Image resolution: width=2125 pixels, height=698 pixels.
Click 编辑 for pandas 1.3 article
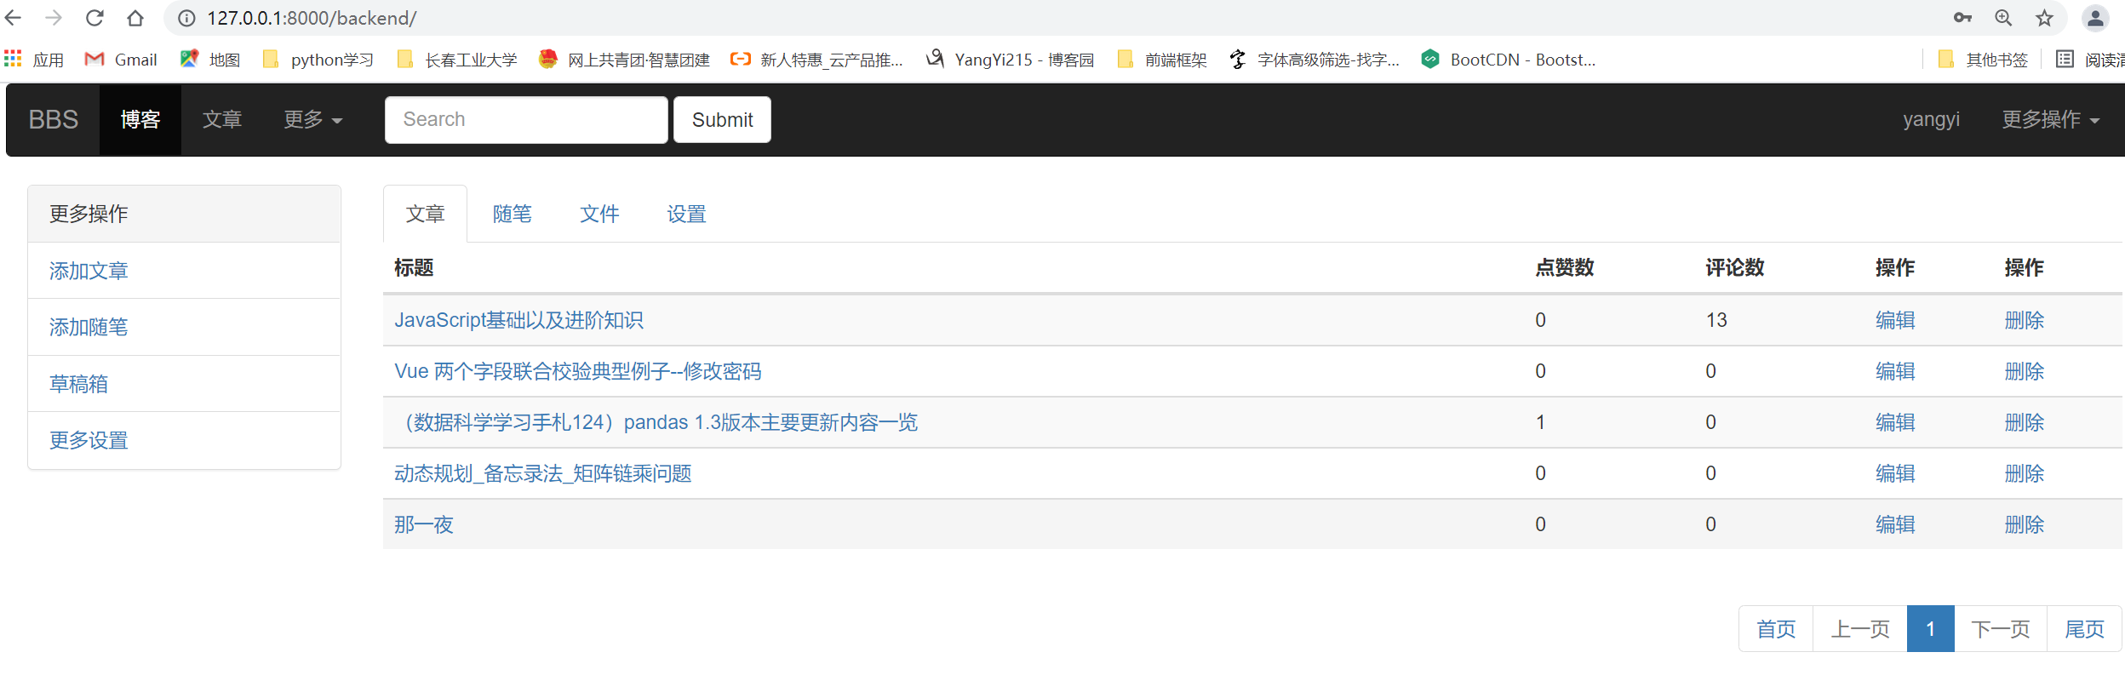click(x=1895, y=422)
